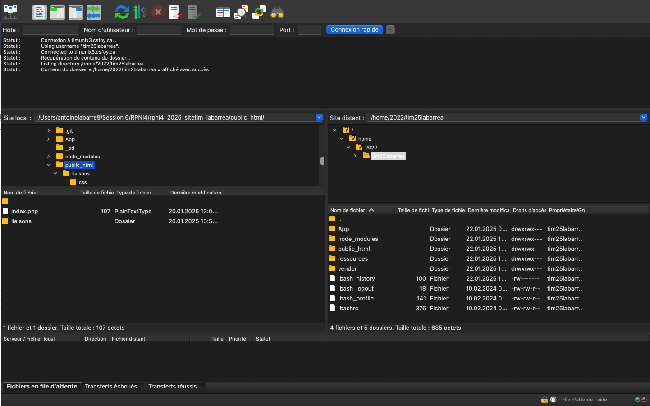
Task: Open the Site local path dropdown
Action: click(319, 117)
